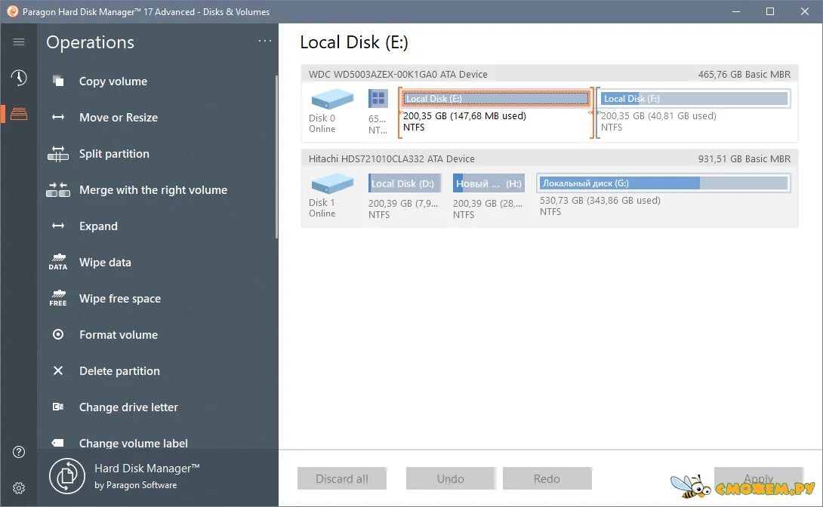Click the Expand arrow icon
Image resolution: width=823 pixels, height=507 pixels.
pyautogui.click(x=58, y=226)
